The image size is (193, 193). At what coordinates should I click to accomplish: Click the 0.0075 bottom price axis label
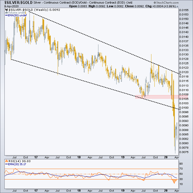click(x=184, y=152)
